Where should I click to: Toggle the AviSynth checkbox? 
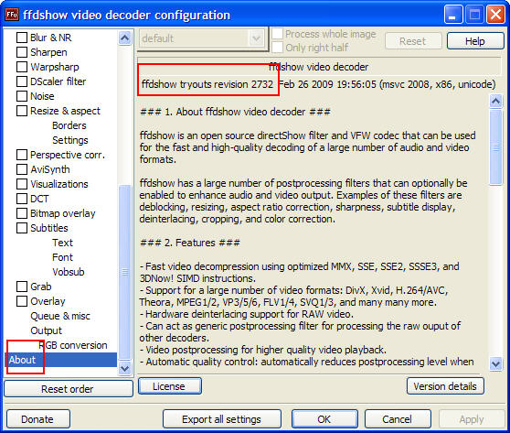click(22, 169)
